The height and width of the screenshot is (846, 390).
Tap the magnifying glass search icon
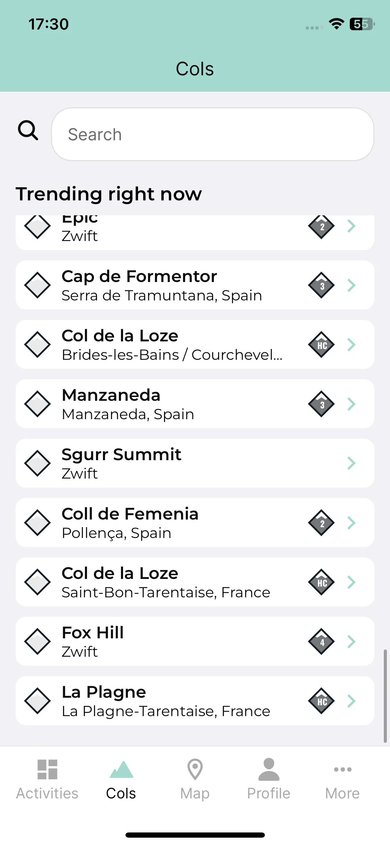(x=28, y=130)
